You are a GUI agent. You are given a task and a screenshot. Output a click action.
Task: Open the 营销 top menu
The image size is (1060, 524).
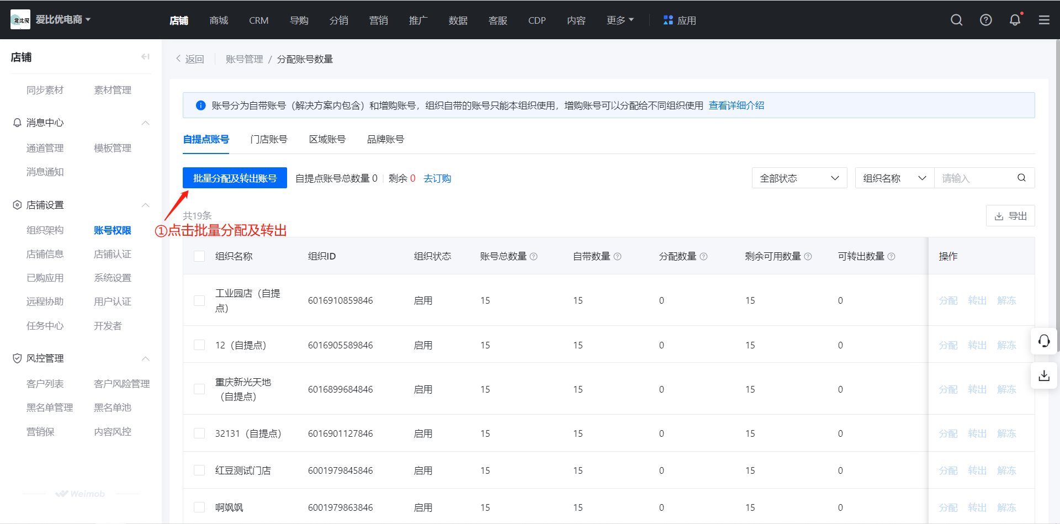coord(378,20)
